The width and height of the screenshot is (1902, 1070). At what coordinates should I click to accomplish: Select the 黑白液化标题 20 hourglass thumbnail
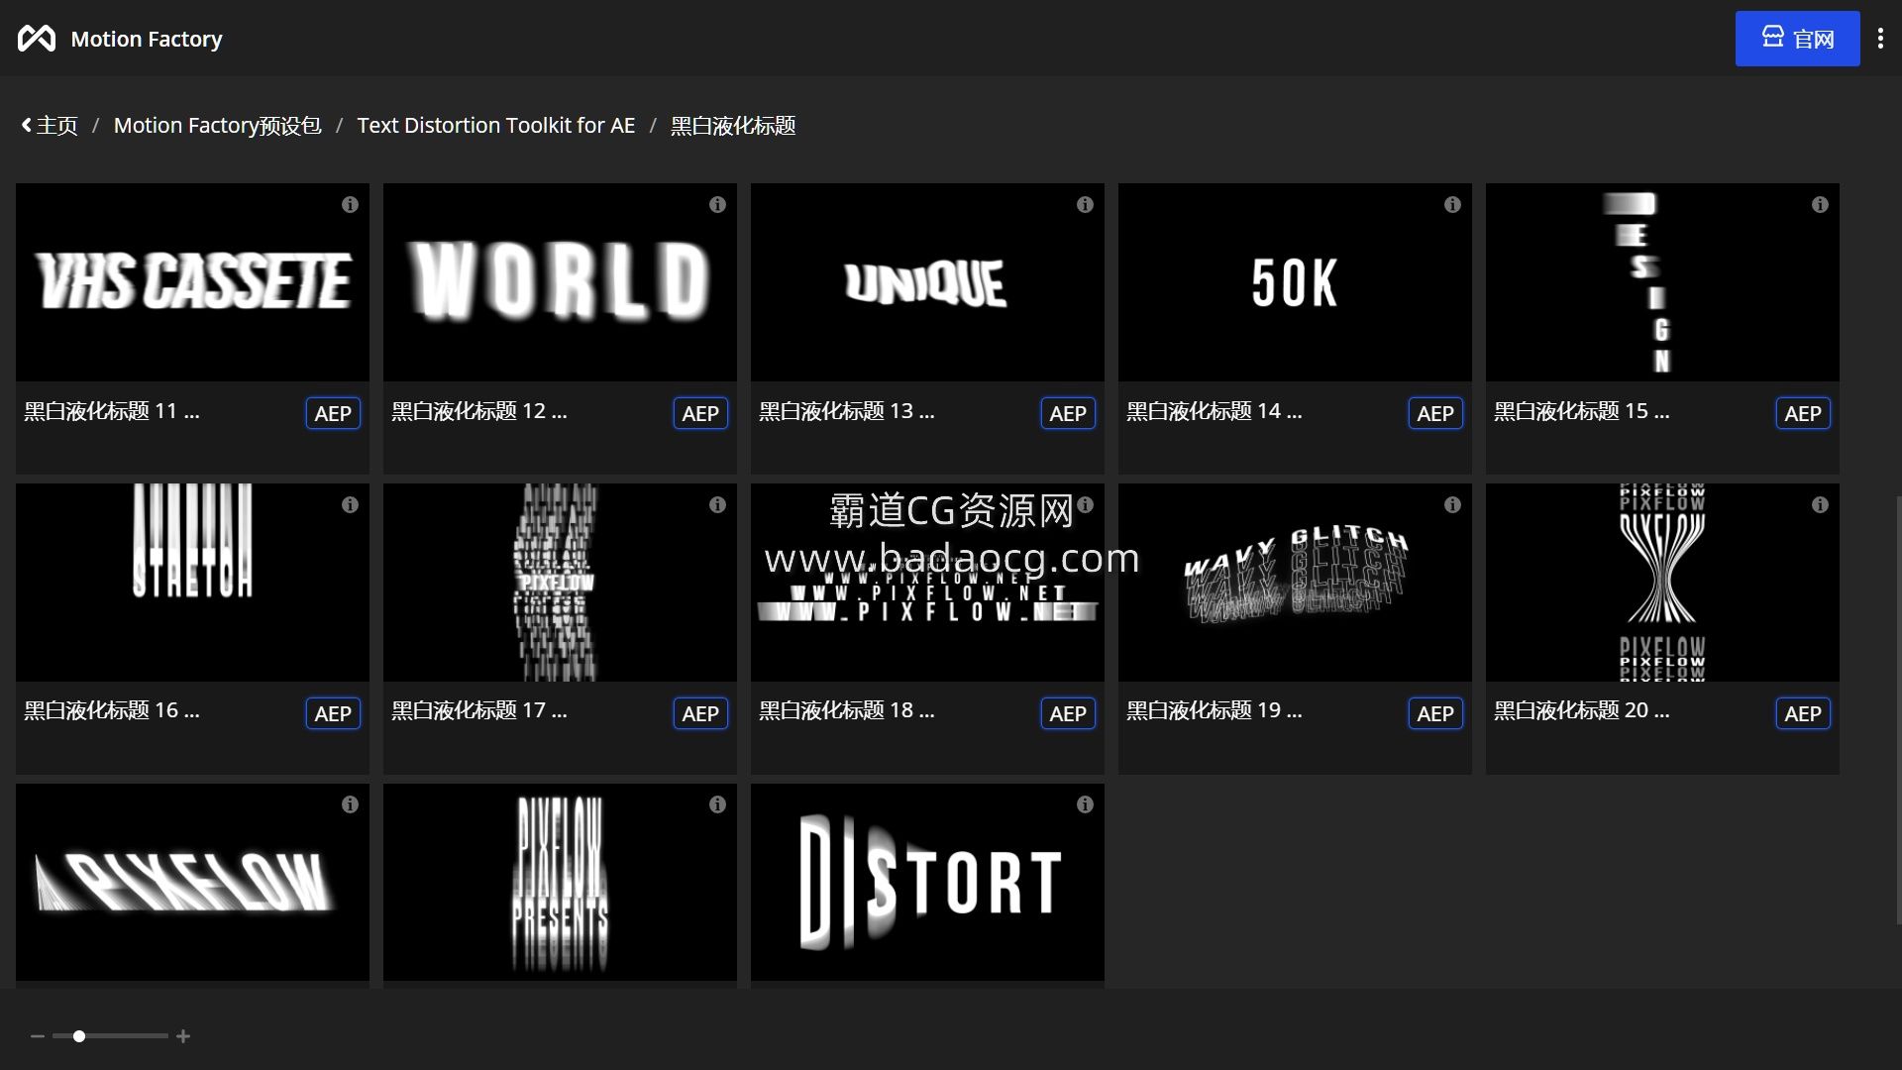click(x=1662, y=583)
